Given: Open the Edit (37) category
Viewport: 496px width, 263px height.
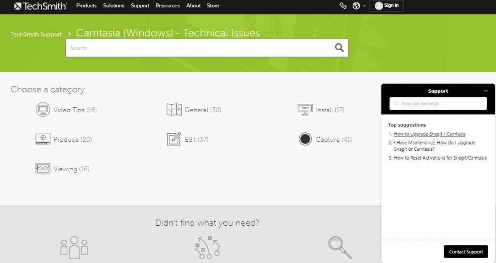Looking at the screenshot, I should point(197,139).
